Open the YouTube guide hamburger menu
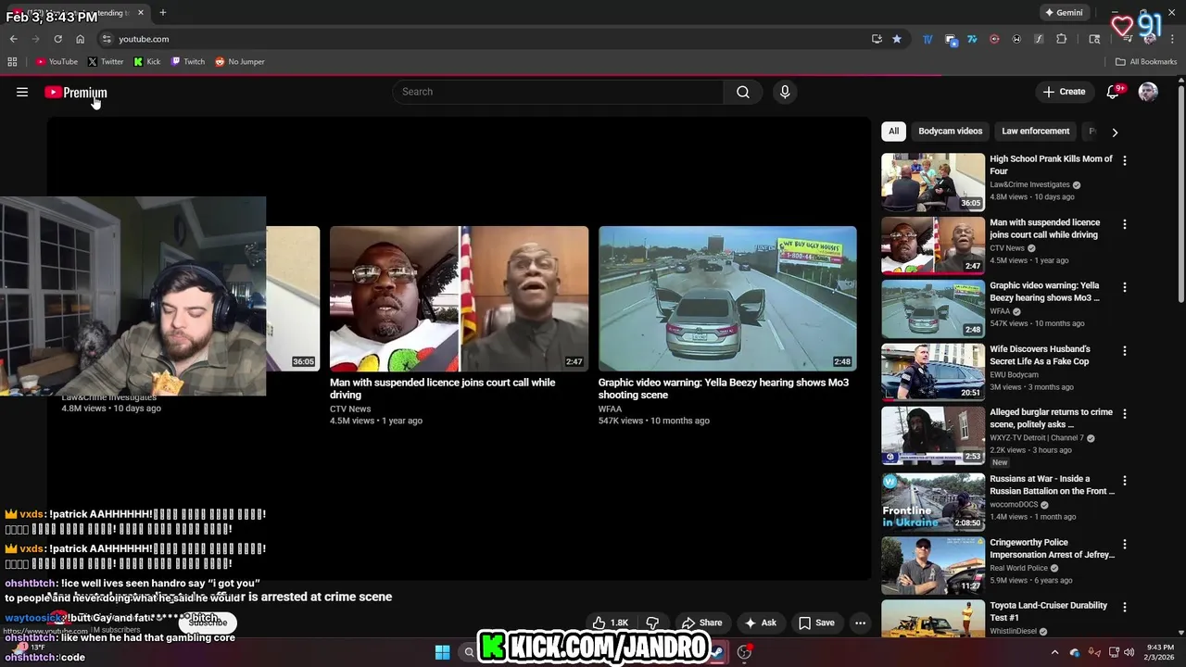Screen dimensions: 1186x667 (x=22, y=92)
